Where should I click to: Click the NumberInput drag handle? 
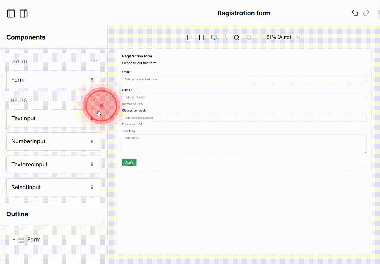pyautogui.click(x=92, y=141)
